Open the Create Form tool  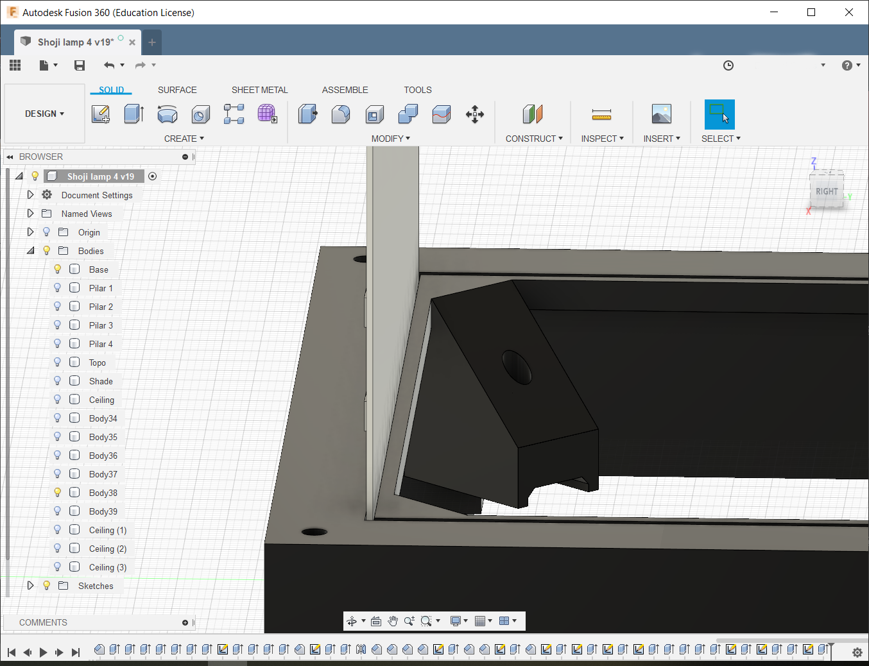(x=268, y=114)
